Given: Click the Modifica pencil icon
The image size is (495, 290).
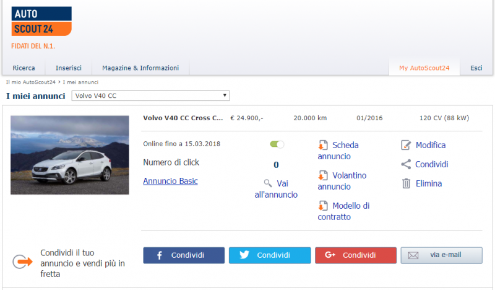Looking at the screenshot, I should click(406, 145).
